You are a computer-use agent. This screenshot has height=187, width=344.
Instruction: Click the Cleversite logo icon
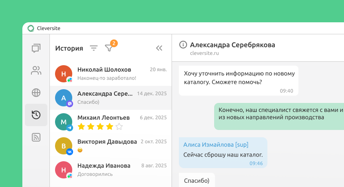coord(31,28)
